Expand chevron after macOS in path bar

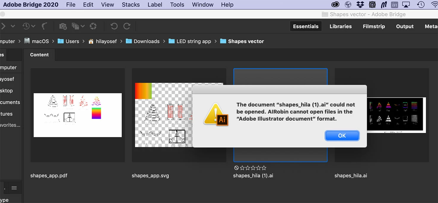tap(53, 41)
